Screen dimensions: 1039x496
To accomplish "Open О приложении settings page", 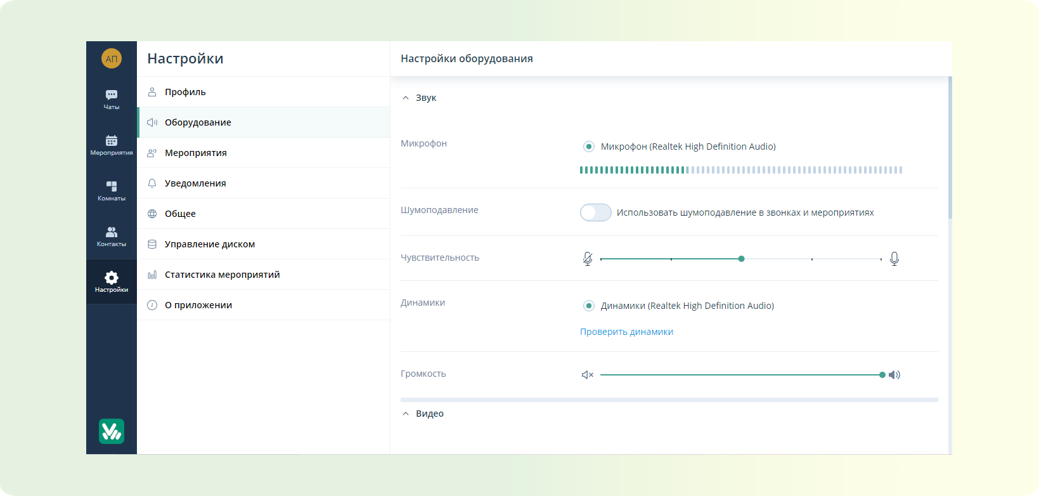I will (198, 305).
